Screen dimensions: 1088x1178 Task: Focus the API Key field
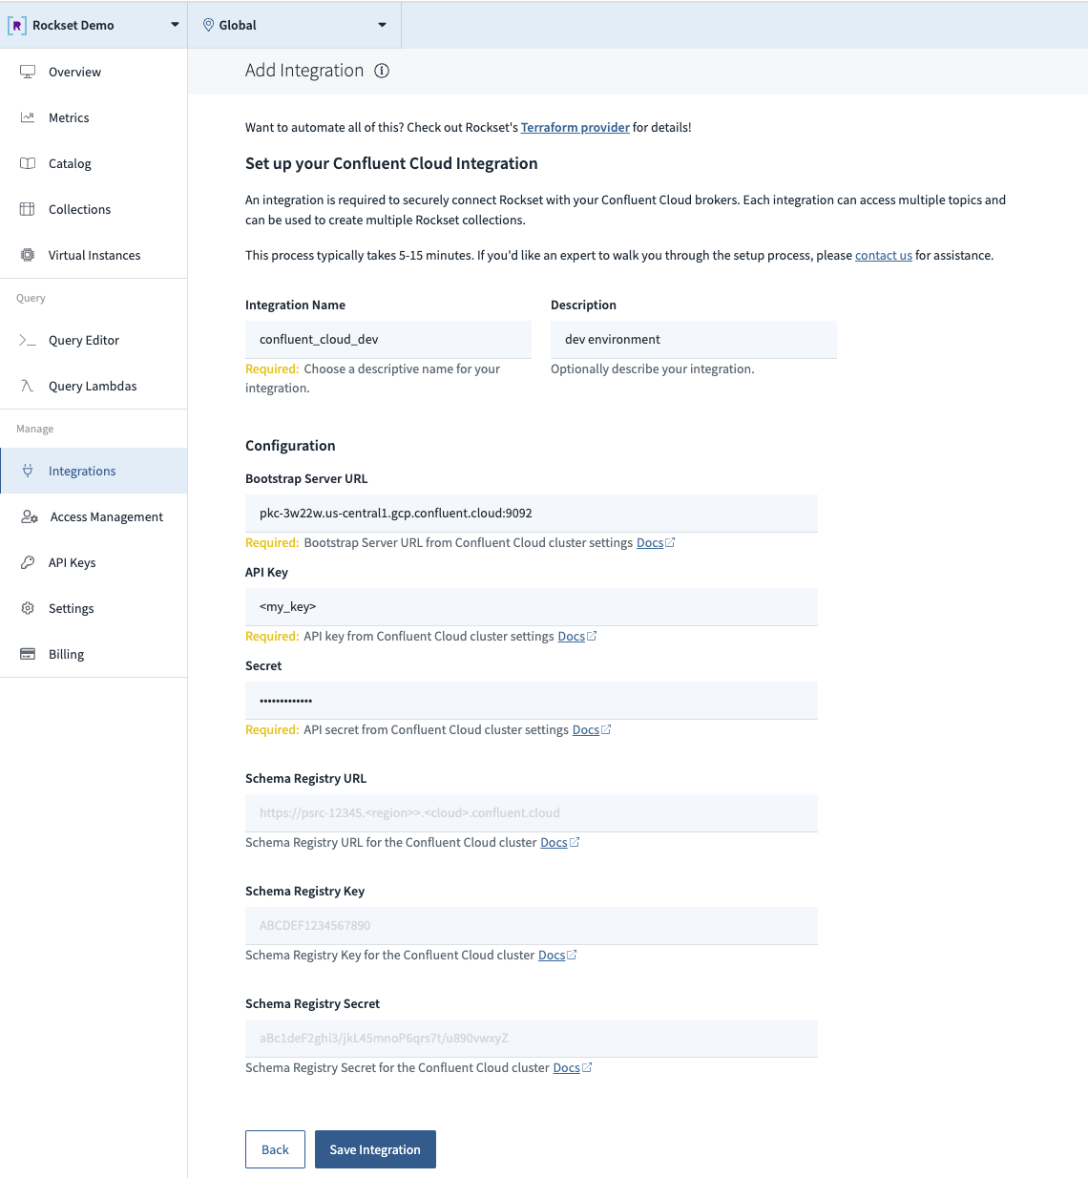click(532, 607)
